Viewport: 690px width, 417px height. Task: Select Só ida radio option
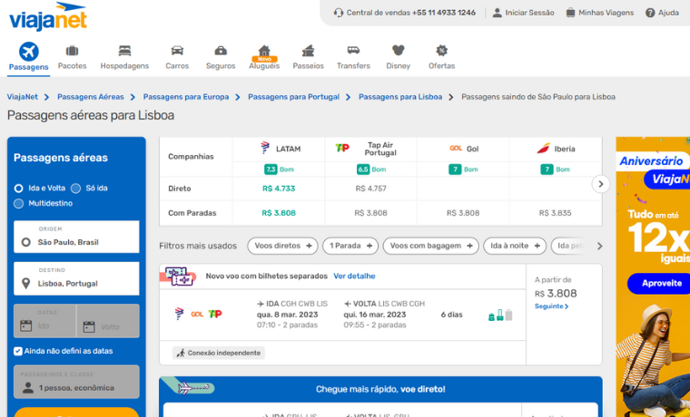coord(75,189)
